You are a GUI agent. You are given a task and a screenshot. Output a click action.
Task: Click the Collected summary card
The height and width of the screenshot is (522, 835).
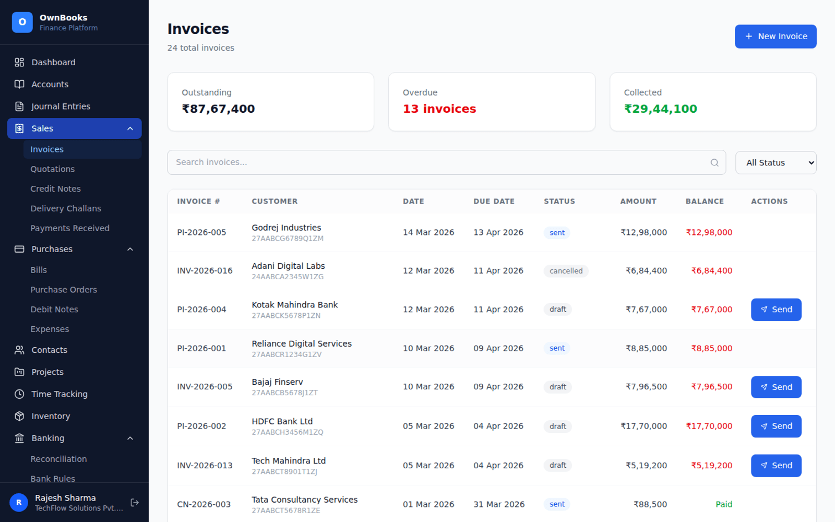coord(713,102)
